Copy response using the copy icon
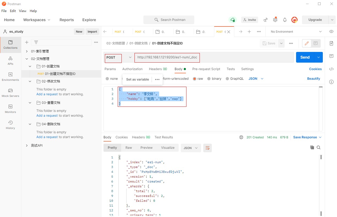 [312, 147]
